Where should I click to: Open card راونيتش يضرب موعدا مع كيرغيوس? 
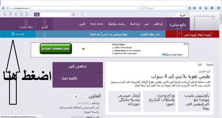click(x=194, y=101)
